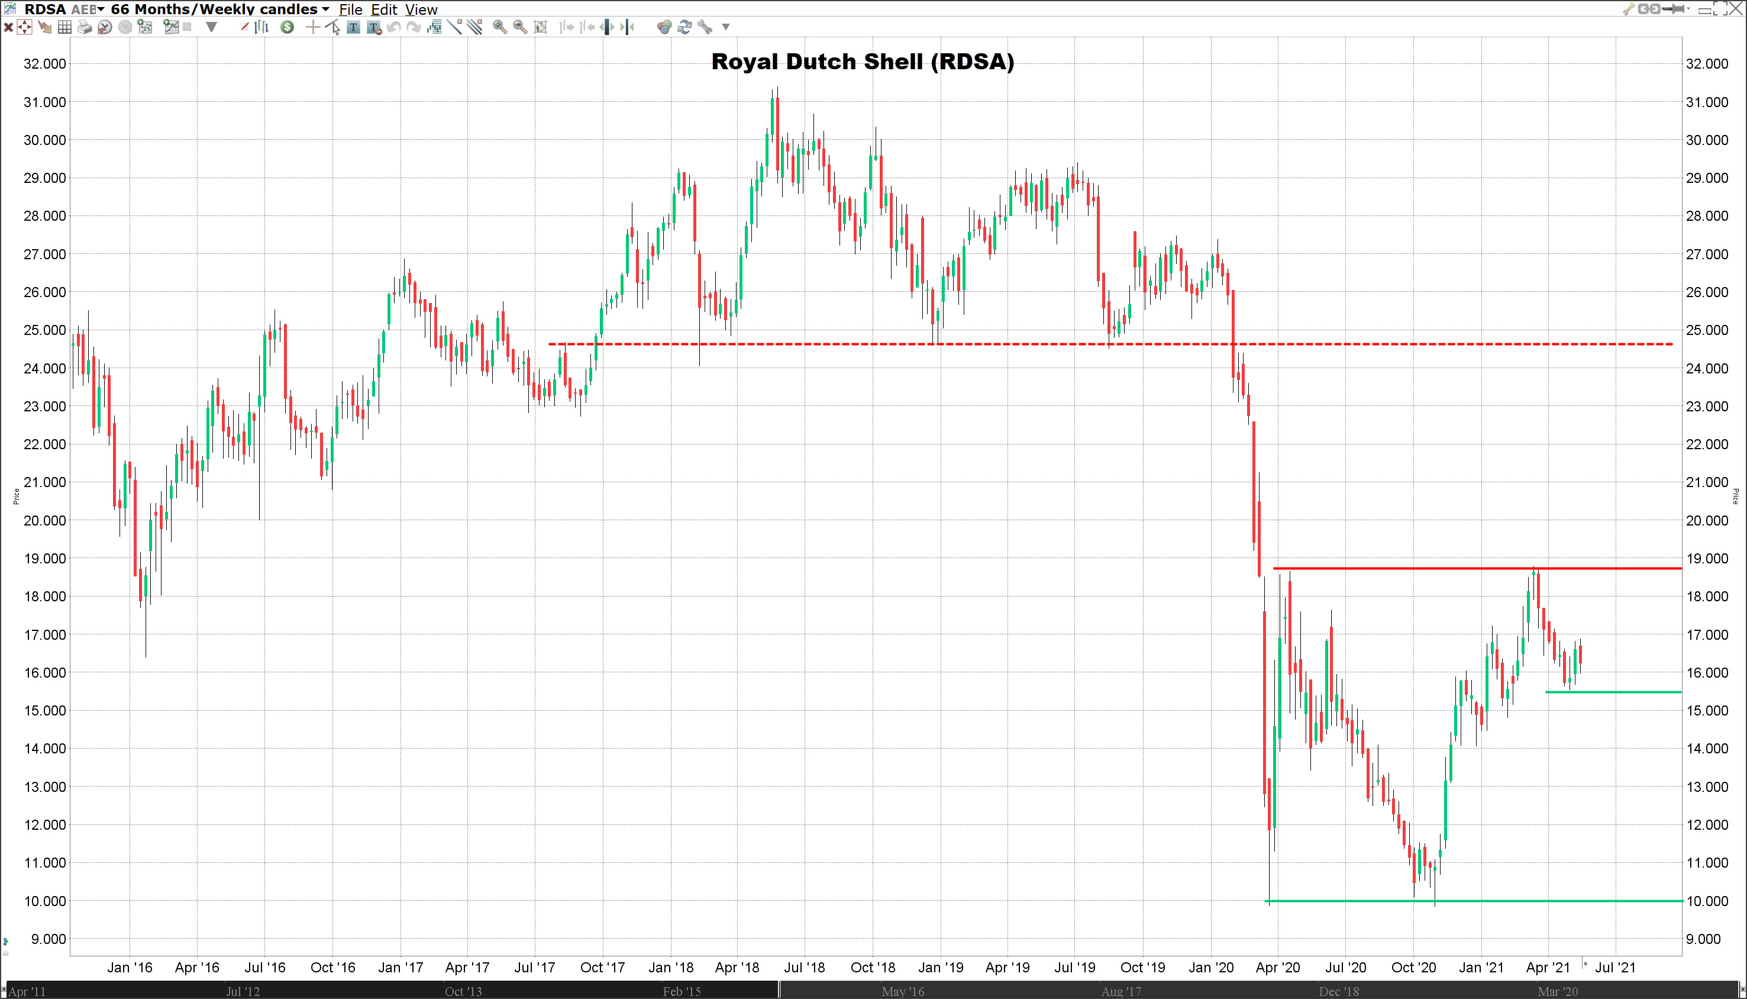Open the File menu
Screen dimensions: 1747x999
(350, 9)
